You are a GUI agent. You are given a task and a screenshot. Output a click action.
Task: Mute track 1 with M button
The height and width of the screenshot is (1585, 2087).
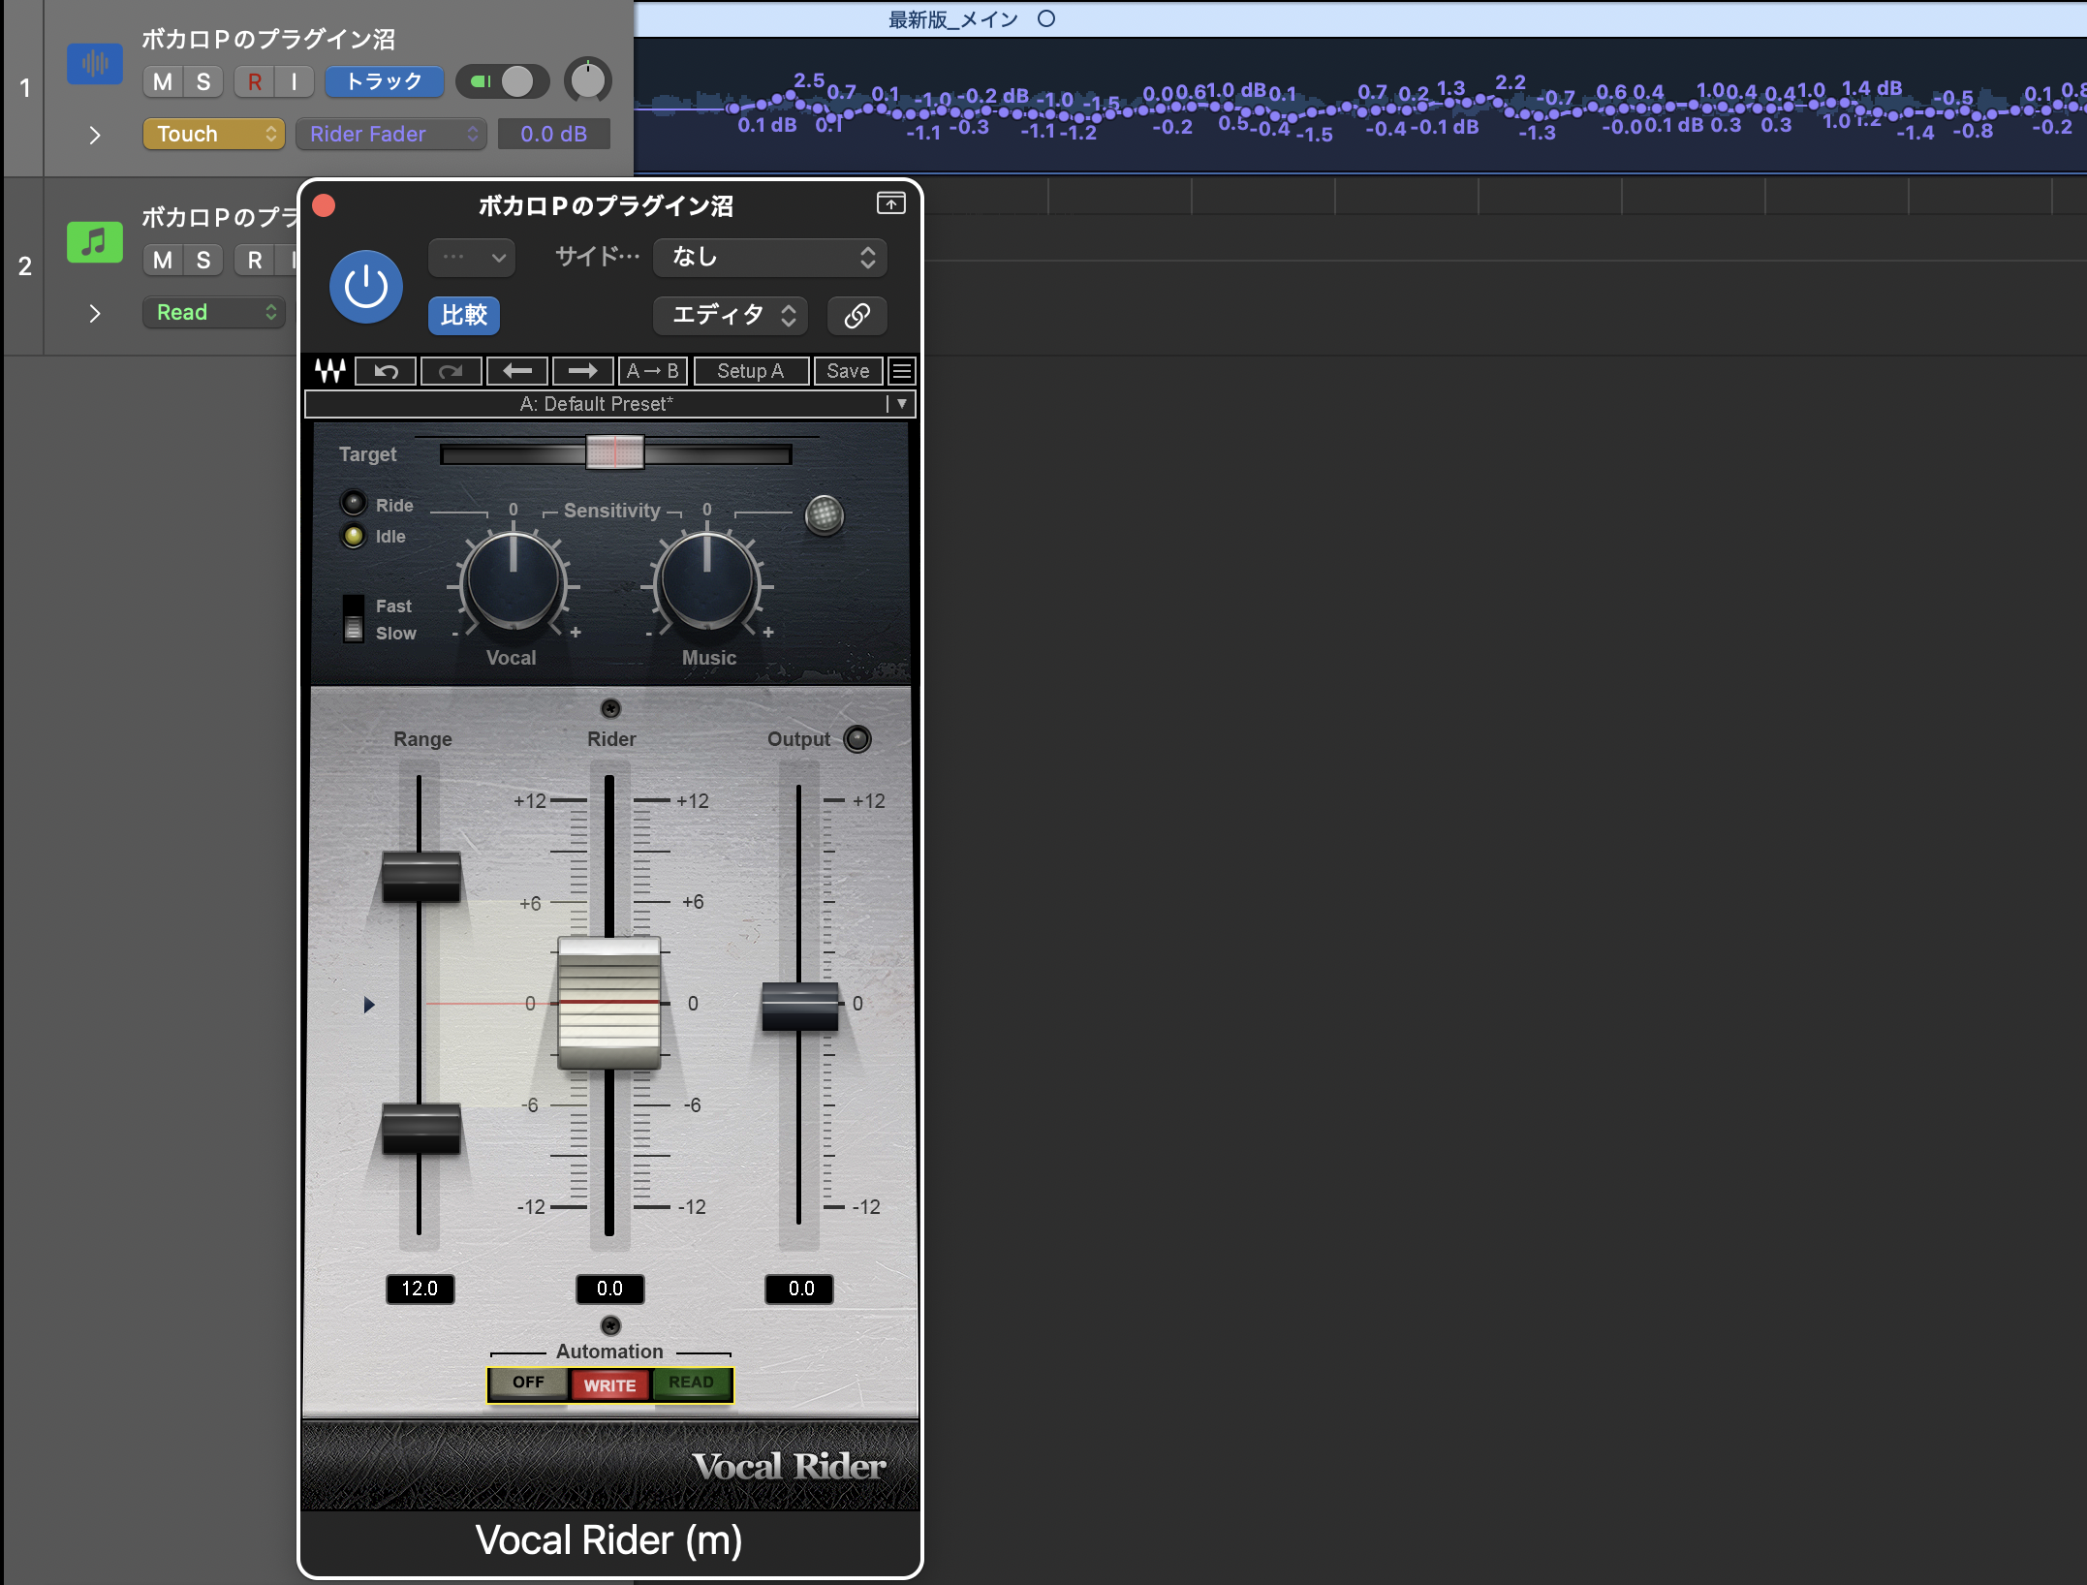(x=163, y=82)
